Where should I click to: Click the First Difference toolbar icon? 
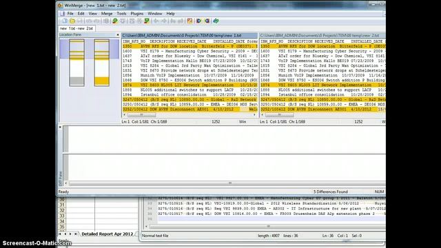click(132, 21)
